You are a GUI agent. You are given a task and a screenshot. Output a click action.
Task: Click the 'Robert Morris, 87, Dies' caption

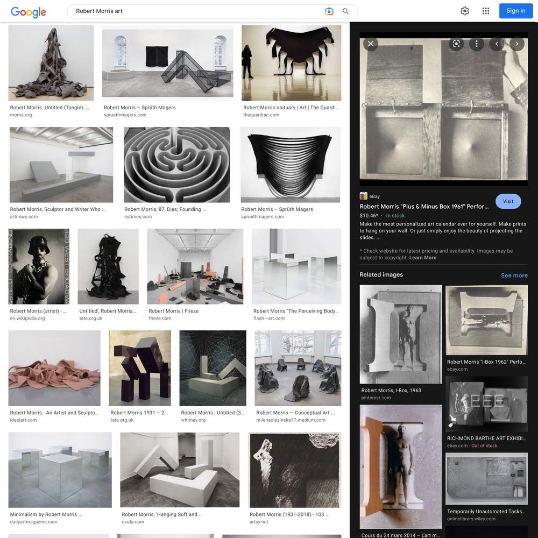165,209
